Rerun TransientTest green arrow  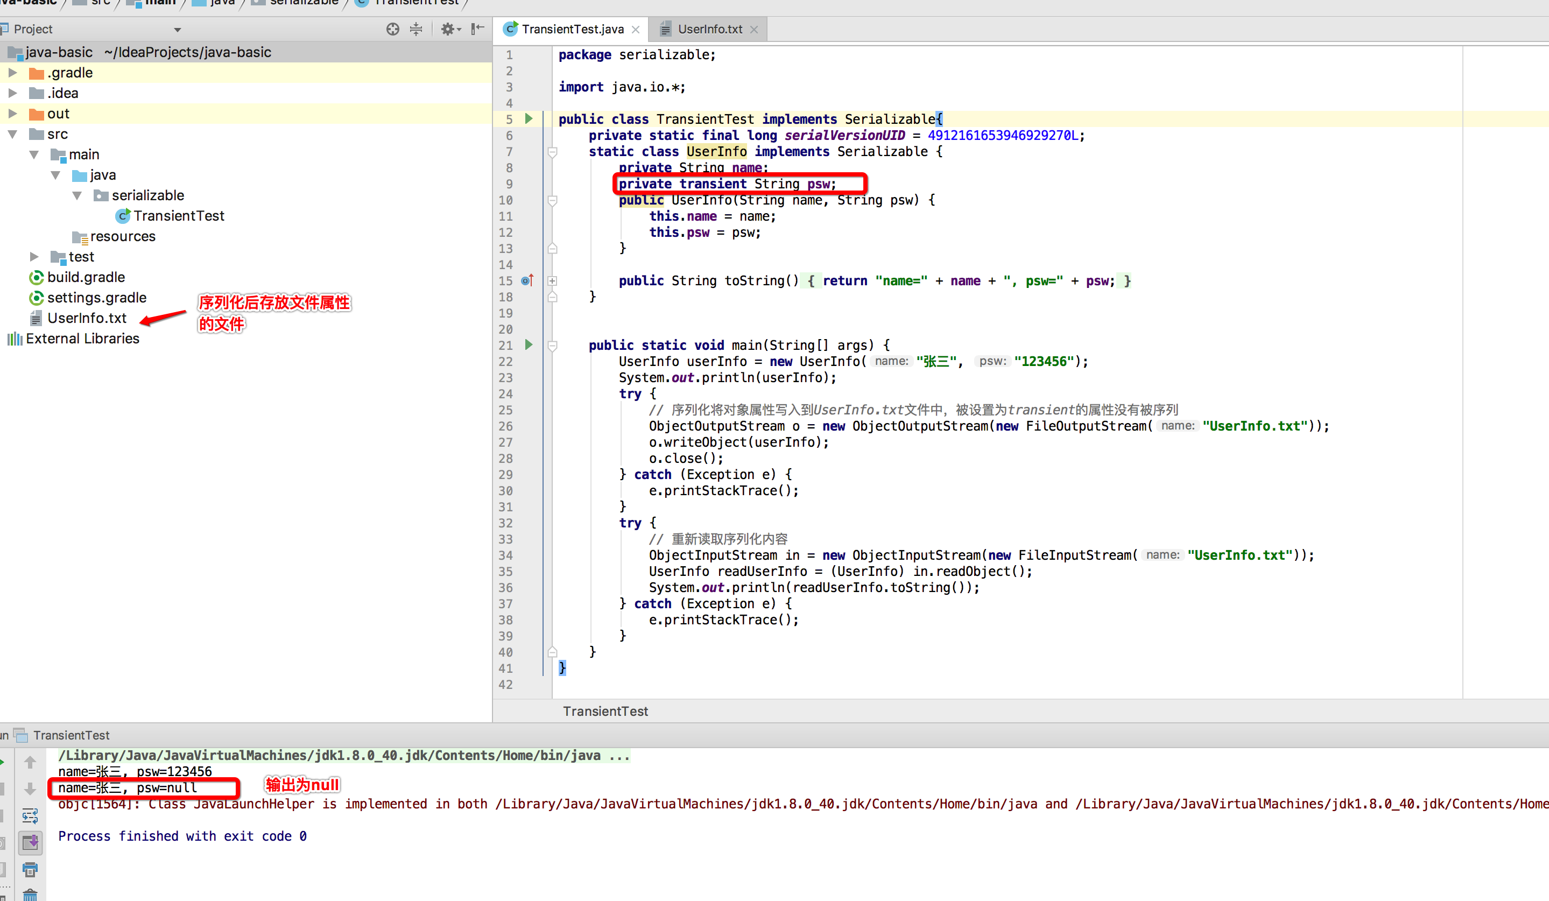[x=3, y=762]
